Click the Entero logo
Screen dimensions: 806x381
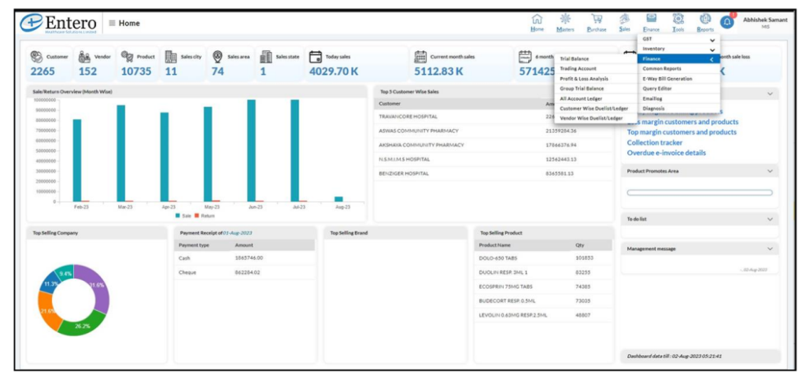pyautogui.click(x=59, y=24)
